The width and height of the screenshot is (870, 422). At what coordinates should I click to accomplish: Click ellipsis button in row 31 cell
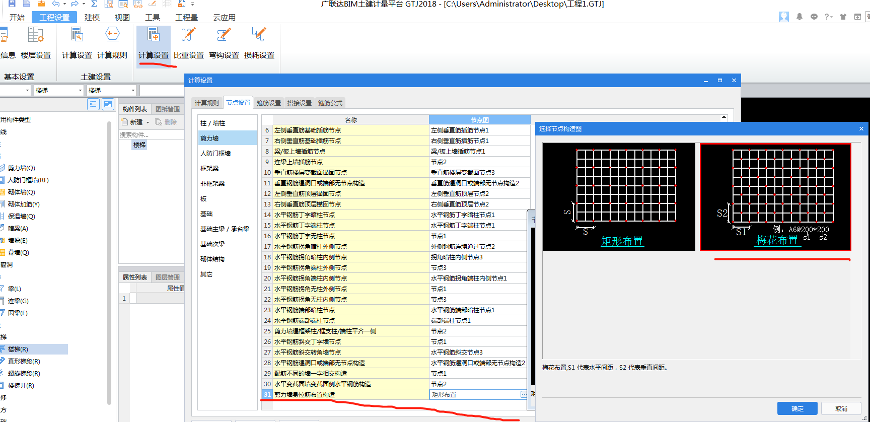pyautogui.click(x=524, y=394)
